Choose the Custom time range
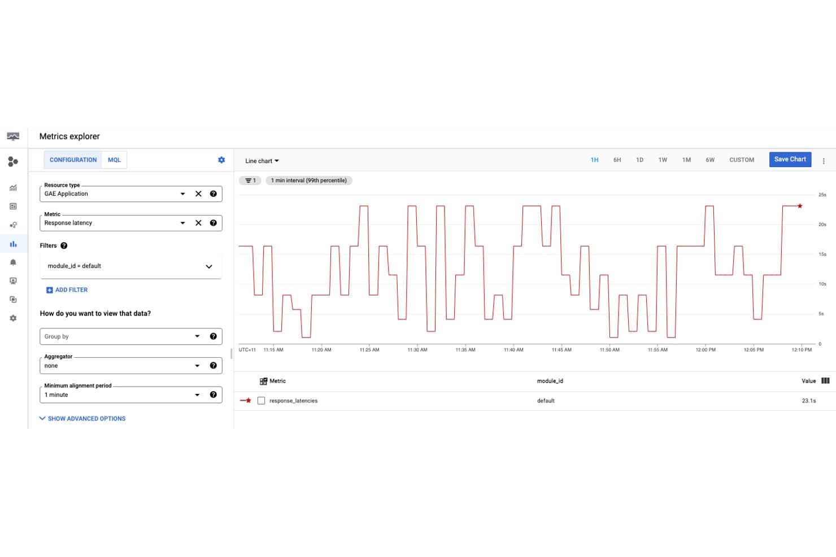Screen dimensions: 836x557 [x=742, y=160]
